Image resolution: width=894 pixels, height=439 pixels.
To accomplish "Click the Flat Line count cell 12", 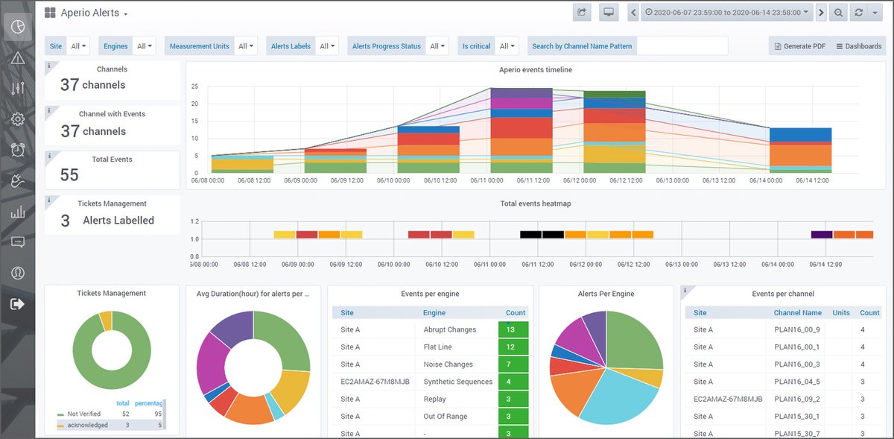I will (x=513, y=347).
